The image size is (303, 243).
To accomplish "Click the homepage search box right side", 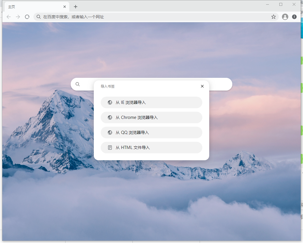I will (220, 84).
